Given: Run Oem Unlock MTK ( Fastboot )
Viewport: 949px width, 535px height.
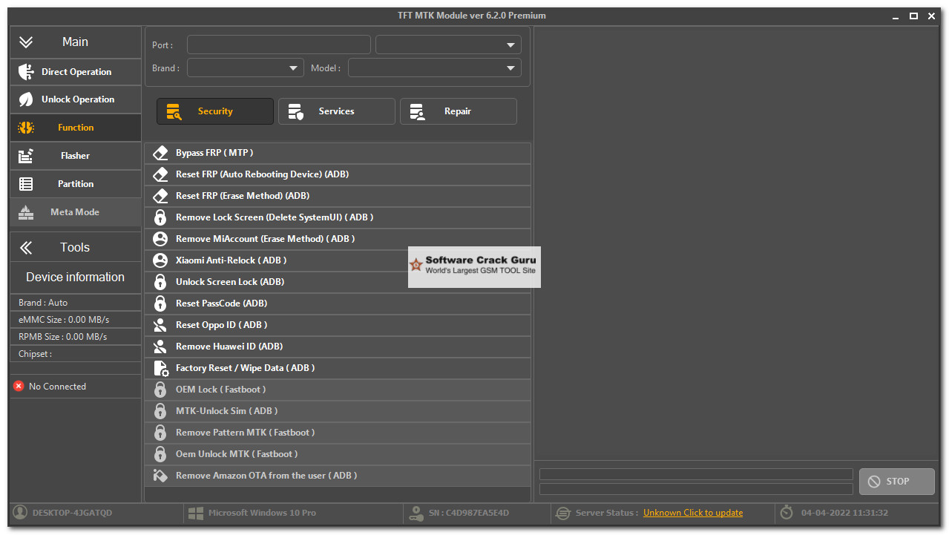Looking at the screenshot, I should pyautogui.click(x=338, y=454).
